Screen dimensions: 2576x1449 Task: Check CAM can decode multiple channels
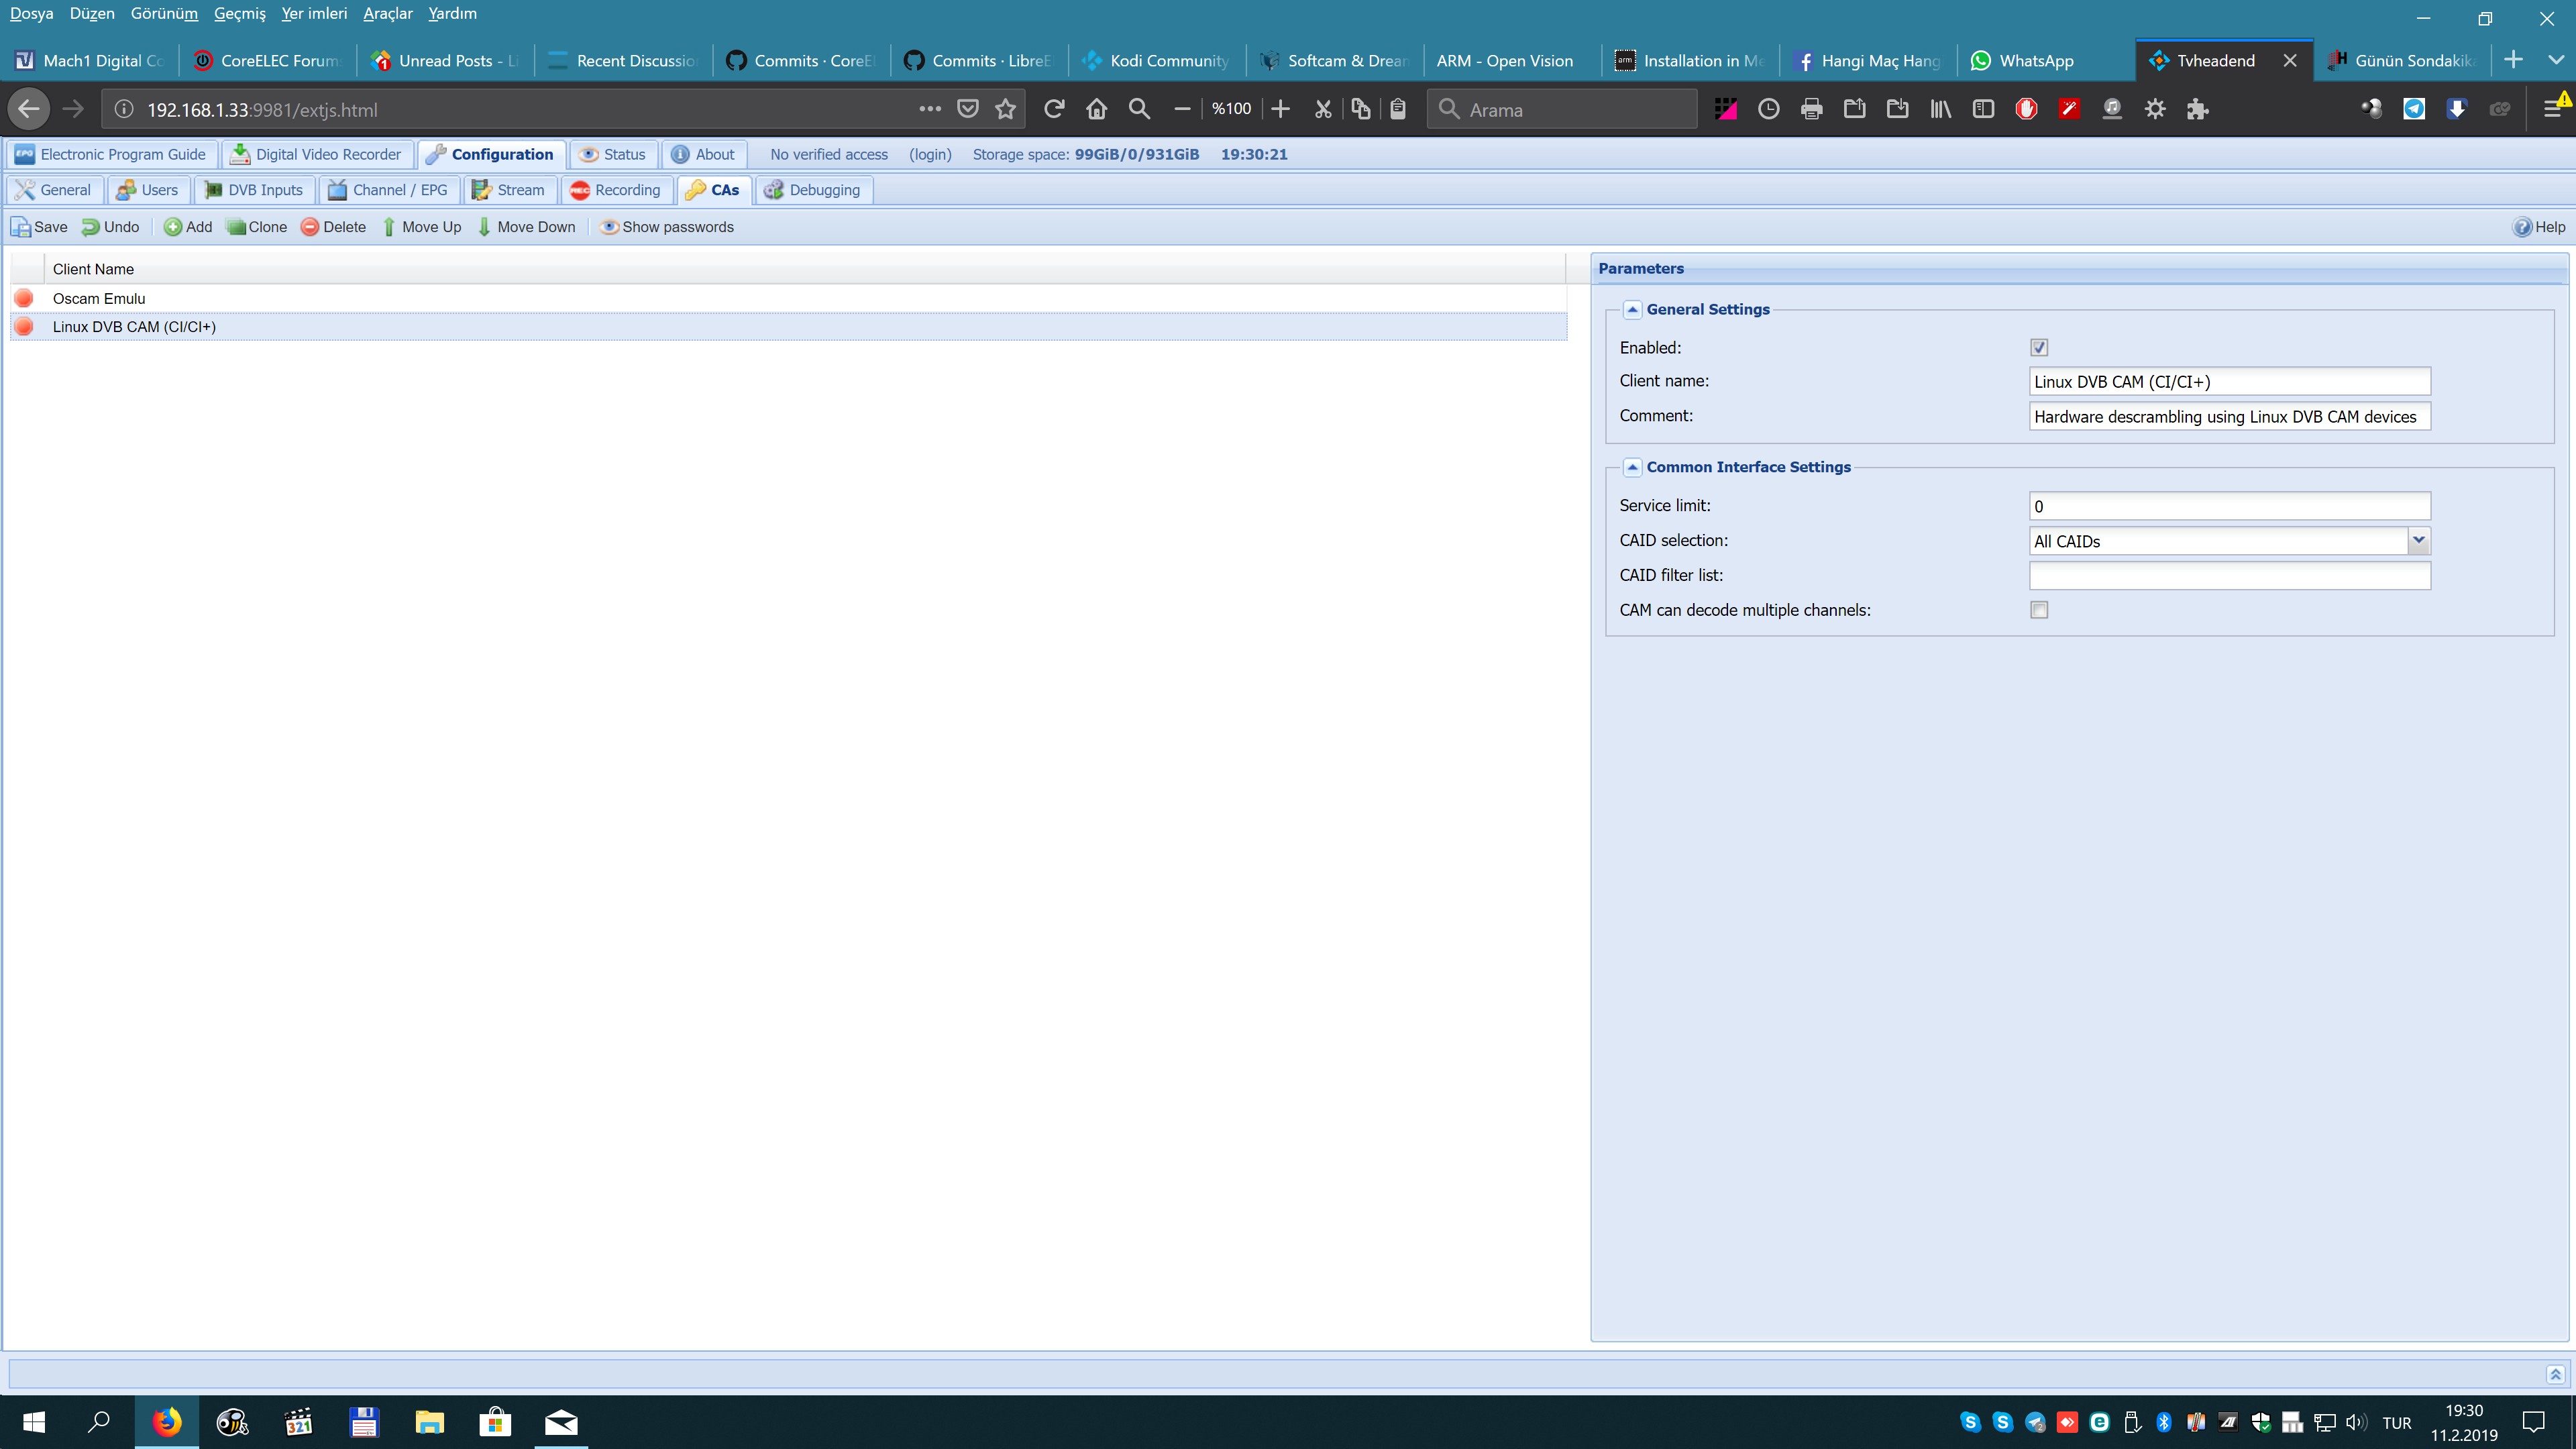tap(2039, 610)
